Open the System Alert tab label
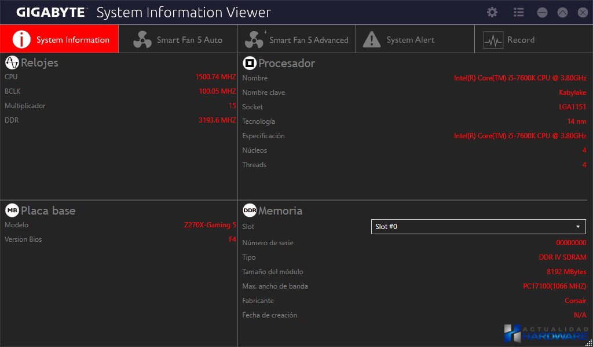This screenshot has width=593, height=347. click(410, 40)
